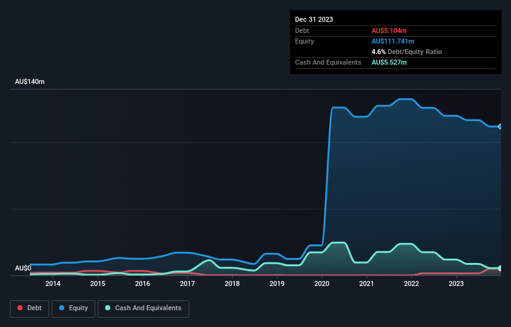
Task: Select the 2021 x-axis label
Action: [x=367, y=283]
